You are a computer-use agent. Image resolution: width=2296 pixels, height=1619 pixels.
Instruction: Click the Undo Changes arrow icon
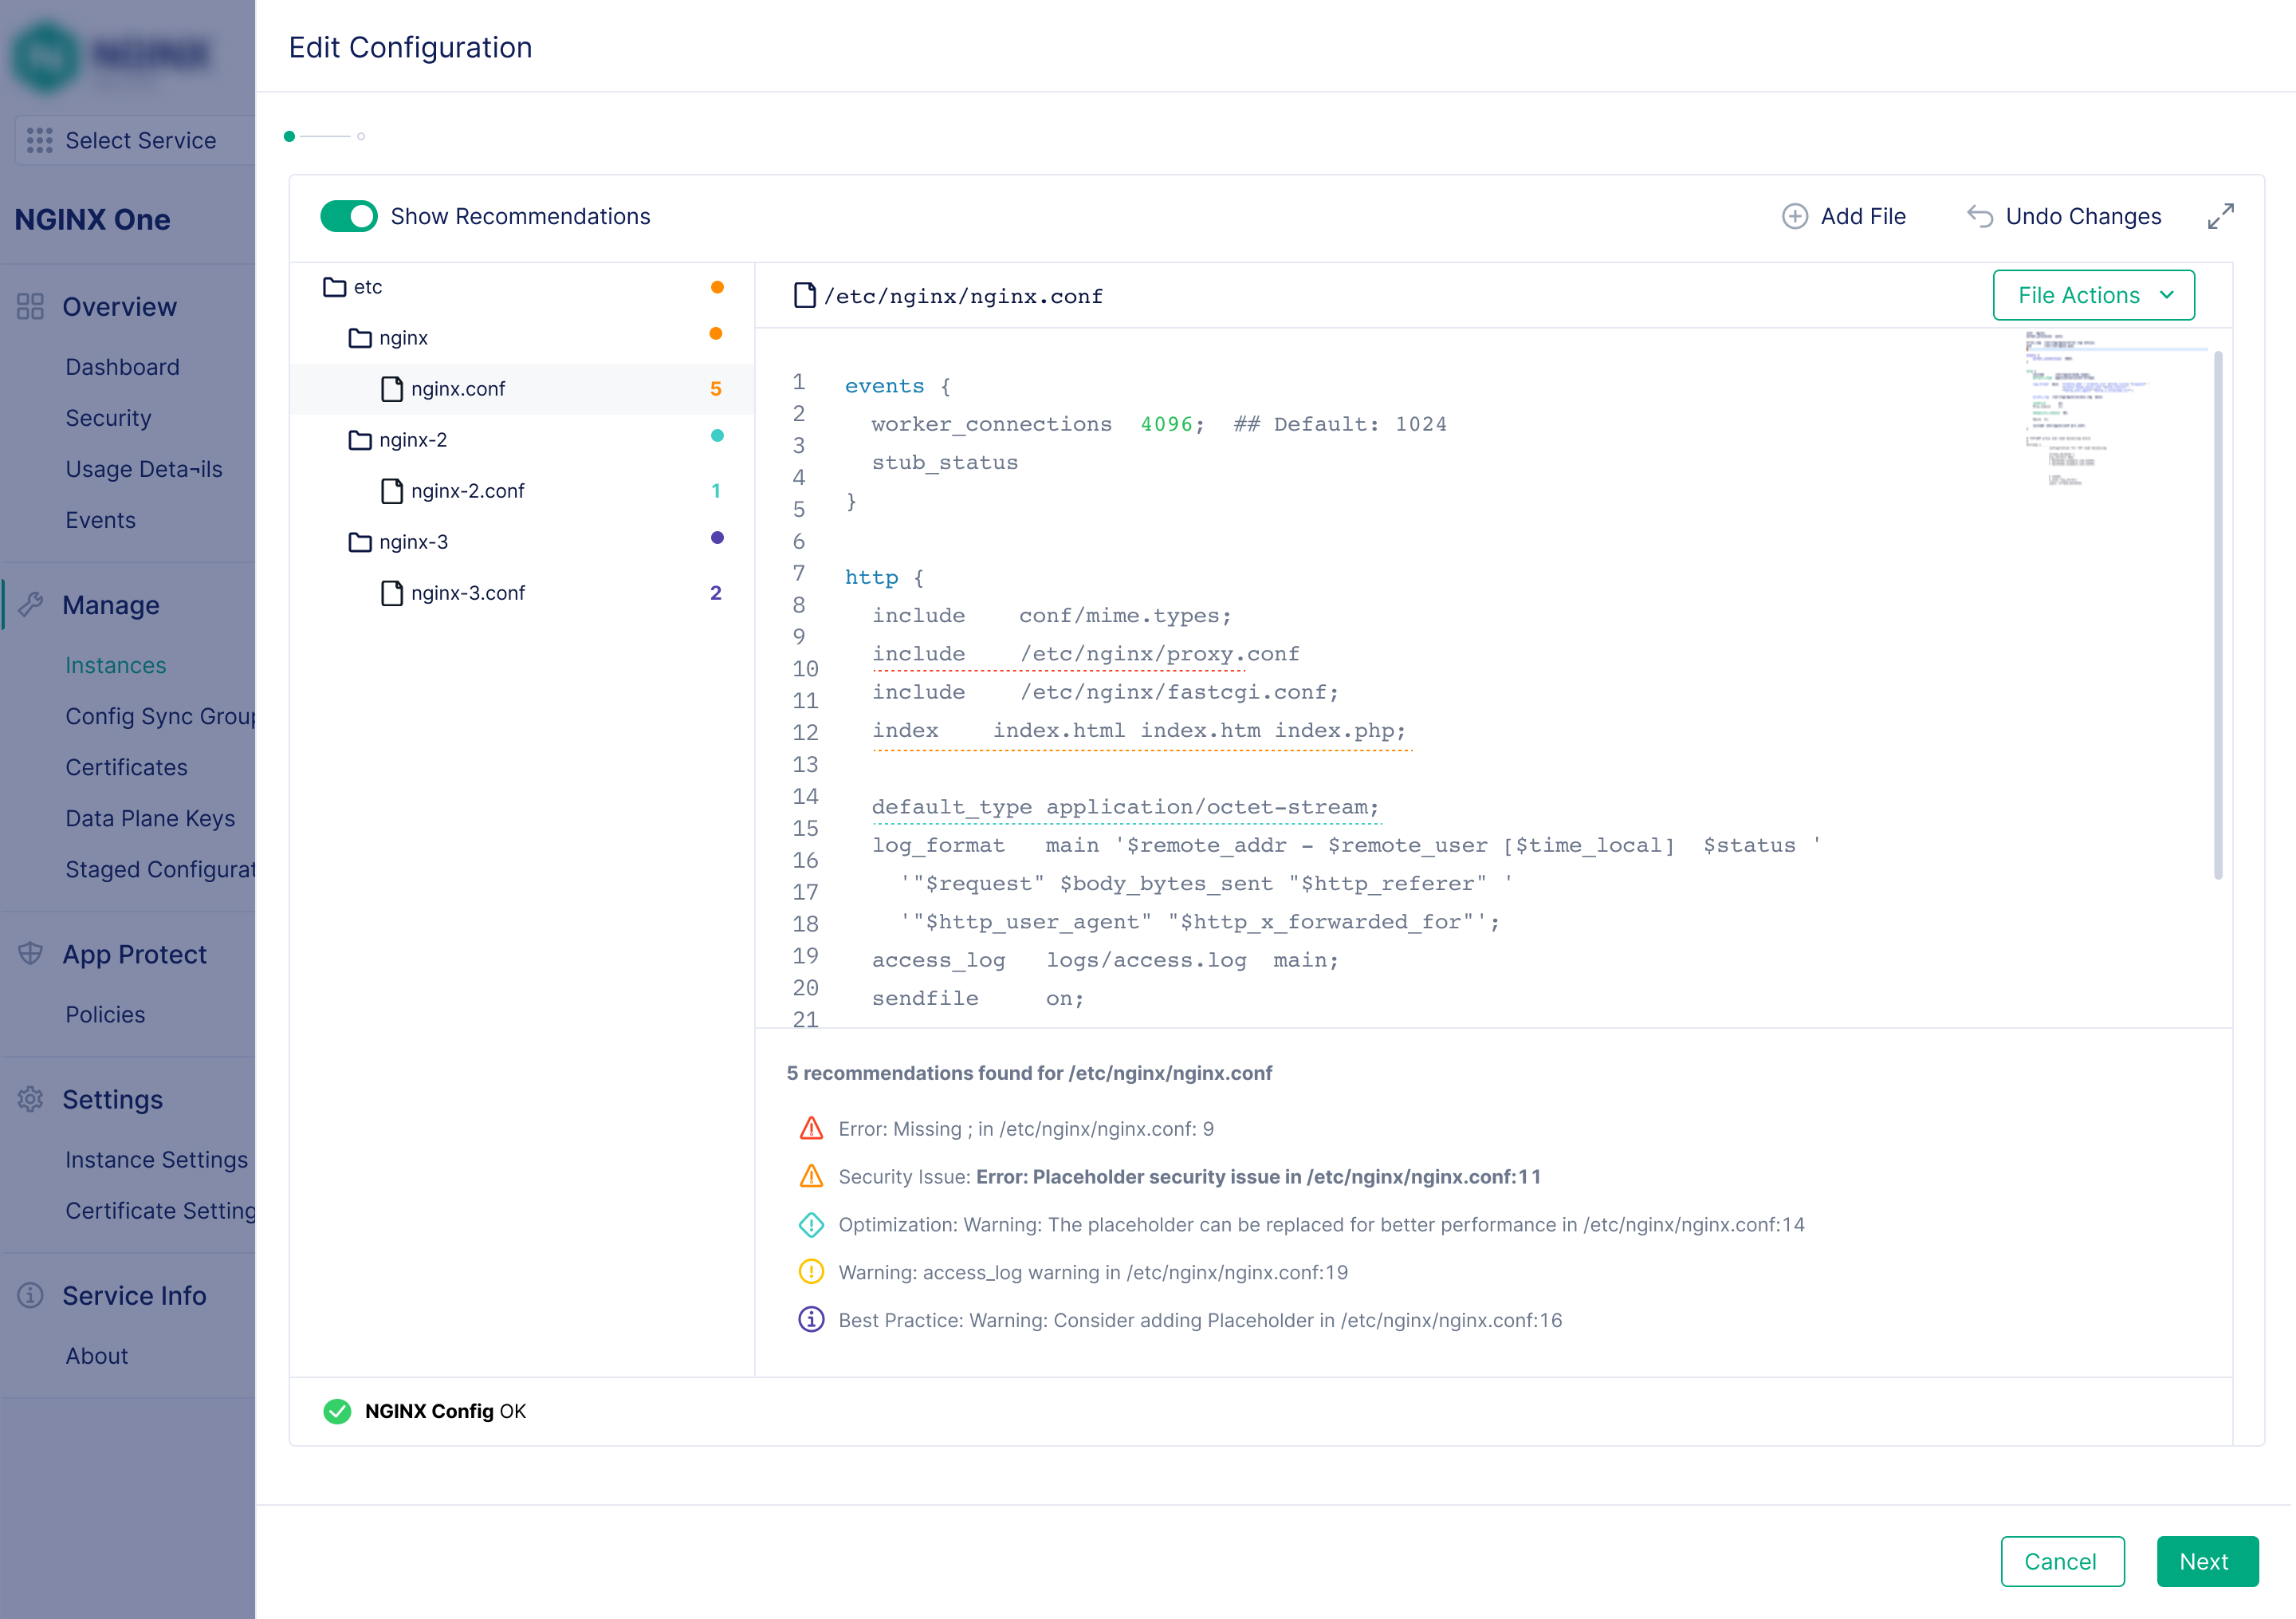click(1979, 216)
